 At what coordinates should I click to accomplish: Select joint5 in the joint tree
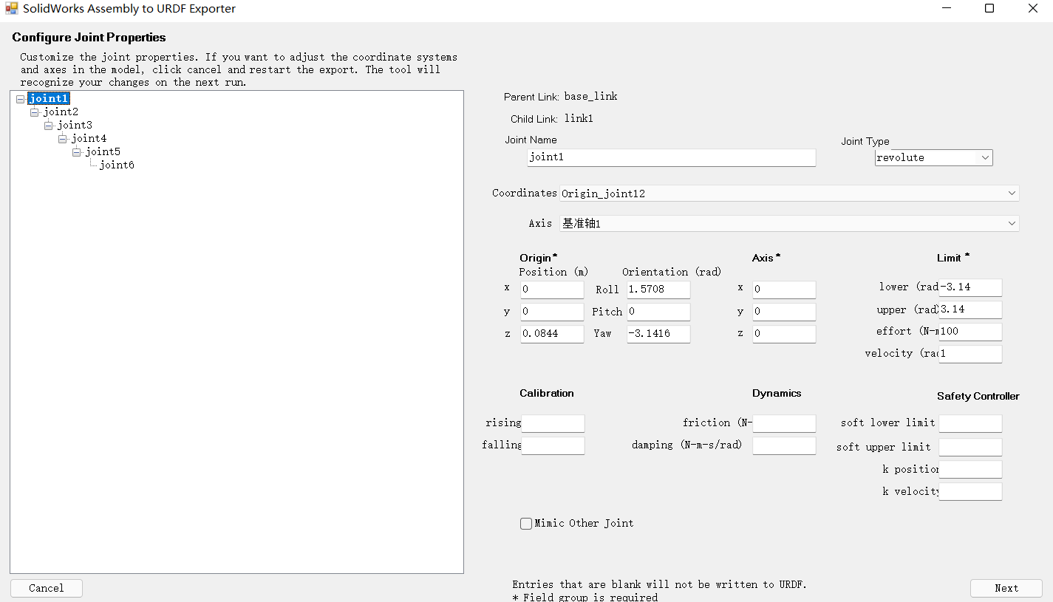coord(103,151)
